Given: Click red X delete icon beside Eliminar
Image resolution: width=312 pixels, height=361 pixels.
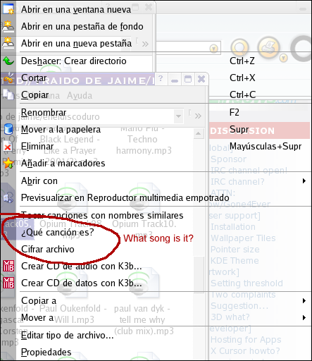Looking at the screenshot, I should point(8,147).
